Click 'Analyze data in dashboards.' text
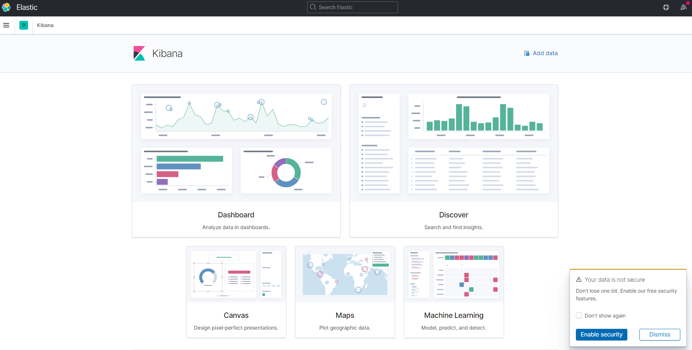This screenshot has height=350, width=692. 236,227
